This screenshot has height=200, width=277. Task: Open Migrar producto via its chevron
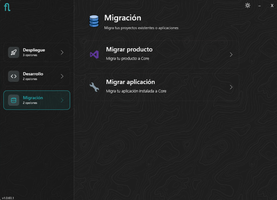(x=231, y=55)
